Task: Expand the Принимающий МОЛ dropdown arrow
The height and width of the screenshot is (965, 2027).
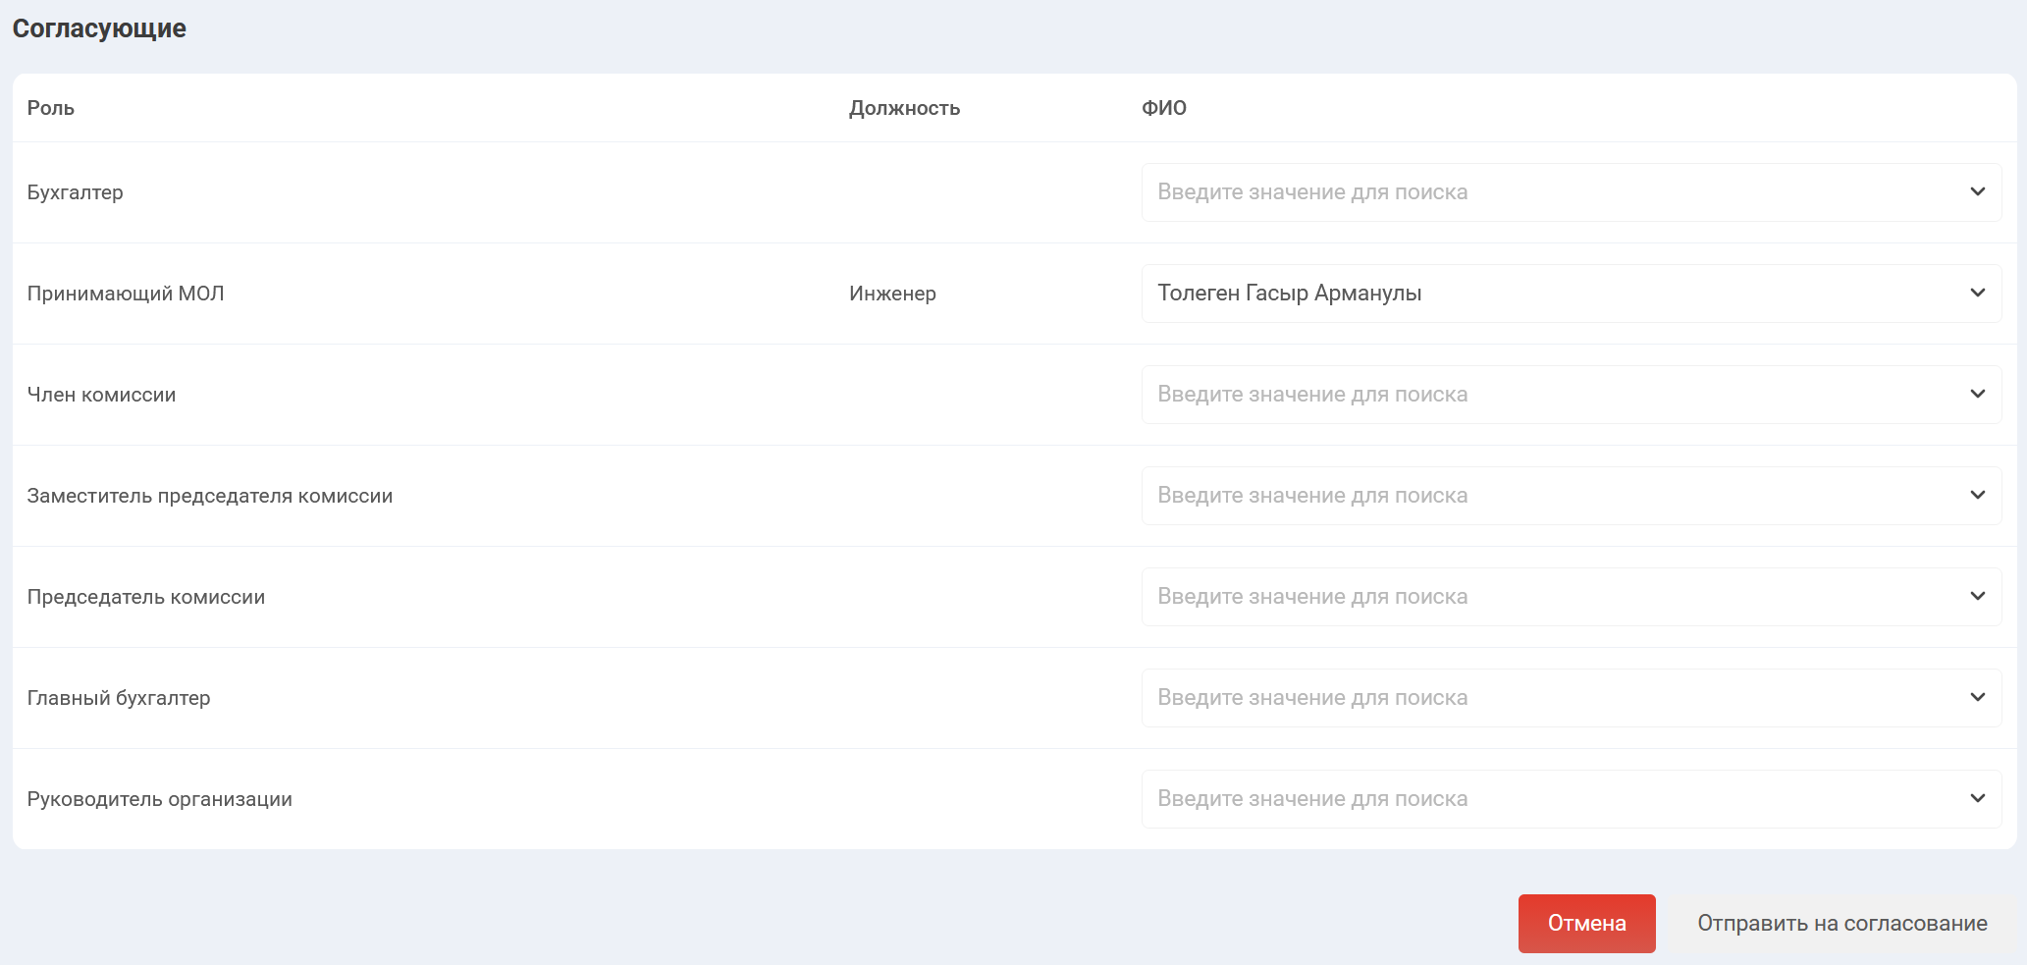Action: (x=1977, y=293)
